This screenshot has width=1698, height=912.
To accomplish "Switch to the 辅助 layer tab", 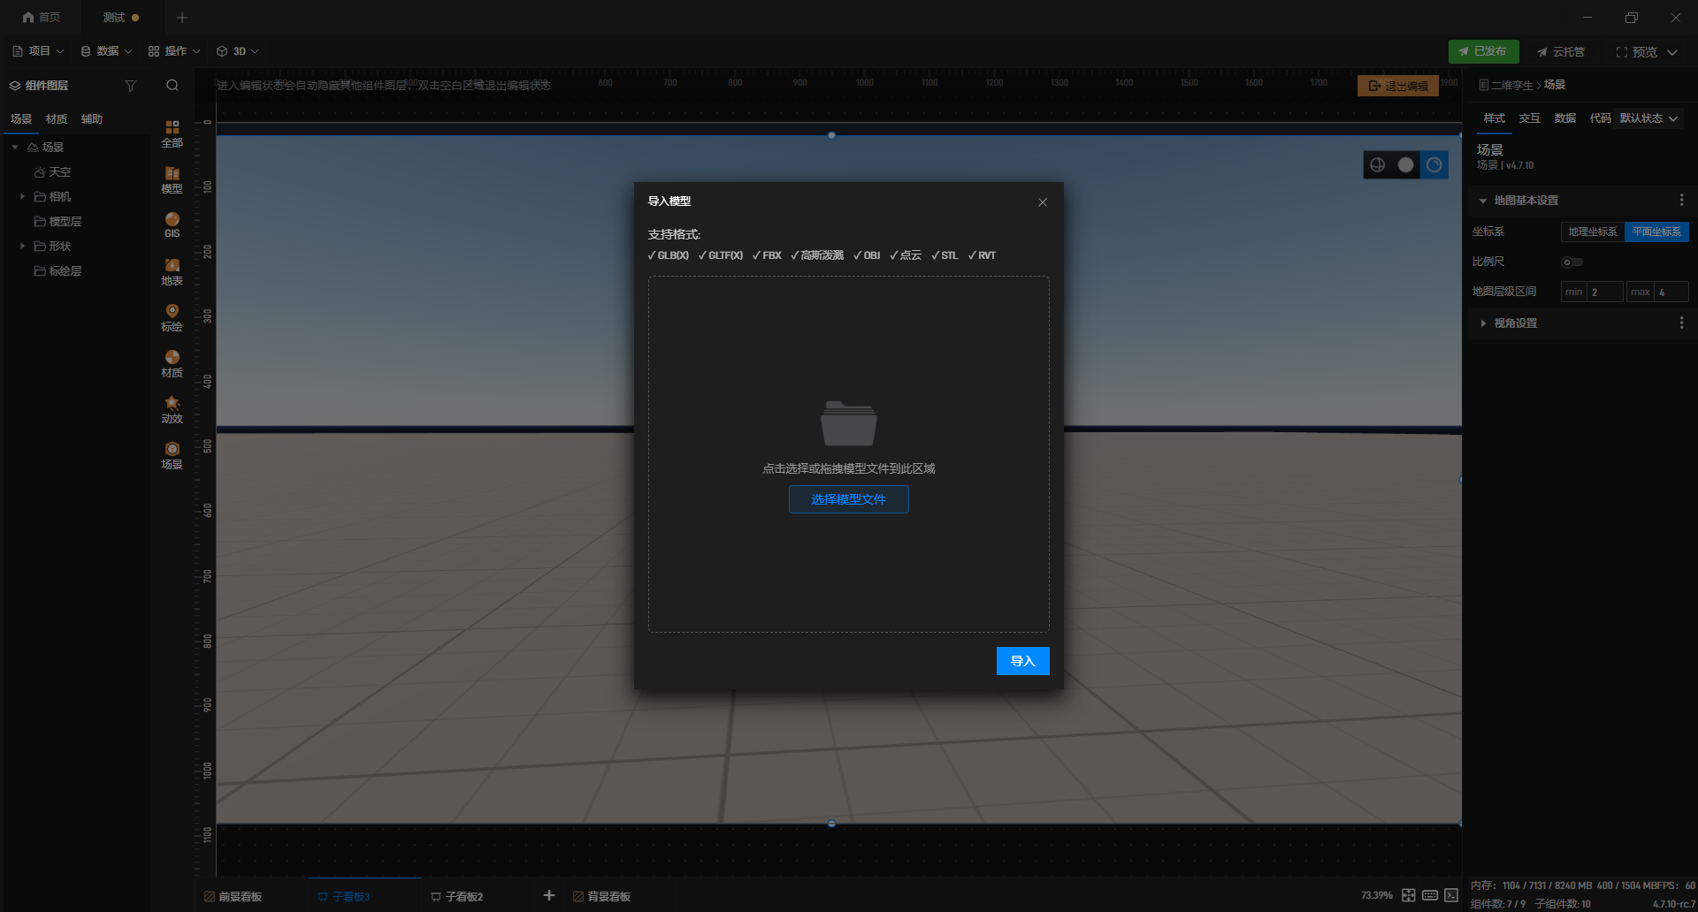I will [x=92, y=119].
